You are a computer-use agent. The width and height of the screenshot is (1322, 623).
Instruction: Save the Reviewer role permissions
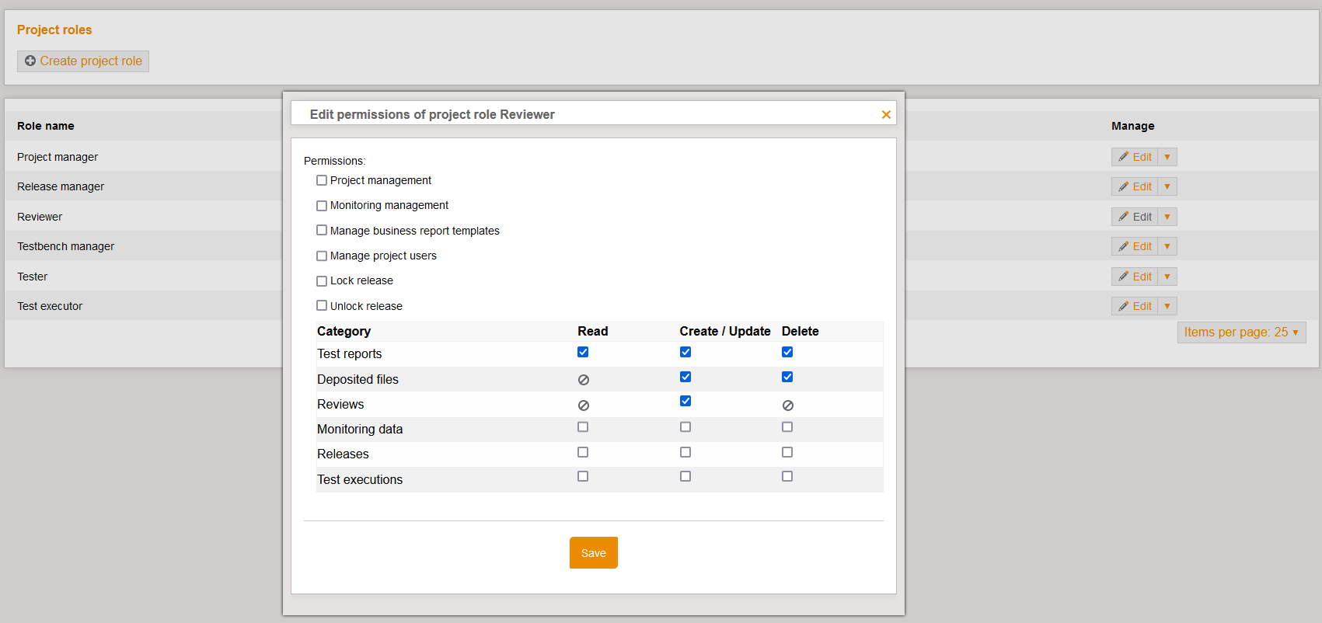pos(593,553)
